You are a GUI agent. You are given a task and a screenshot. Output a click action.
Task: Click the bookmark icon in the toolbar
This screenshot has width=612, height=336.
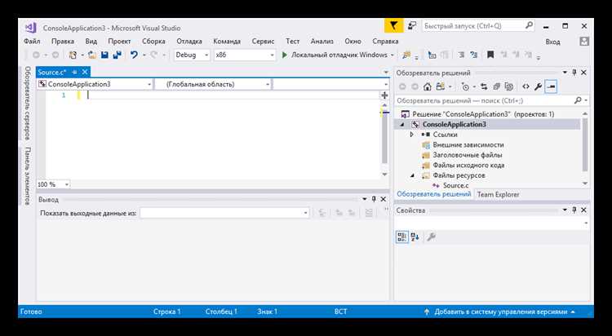click(490, 55)
